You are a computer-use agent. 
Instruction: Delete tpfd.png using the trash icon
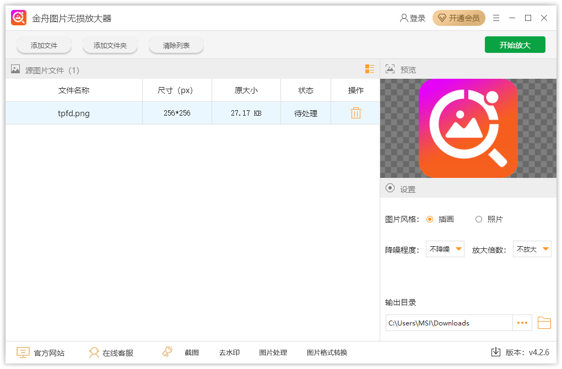[x=355, y=113]
